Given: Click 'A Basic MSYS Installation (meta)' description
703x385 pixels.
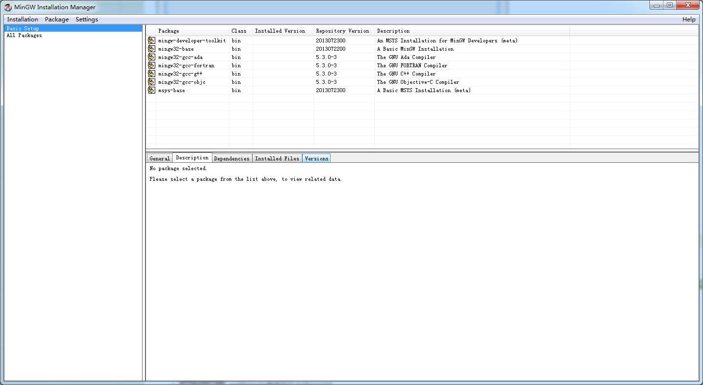Looking at the screenshot, I should point(424,90).
